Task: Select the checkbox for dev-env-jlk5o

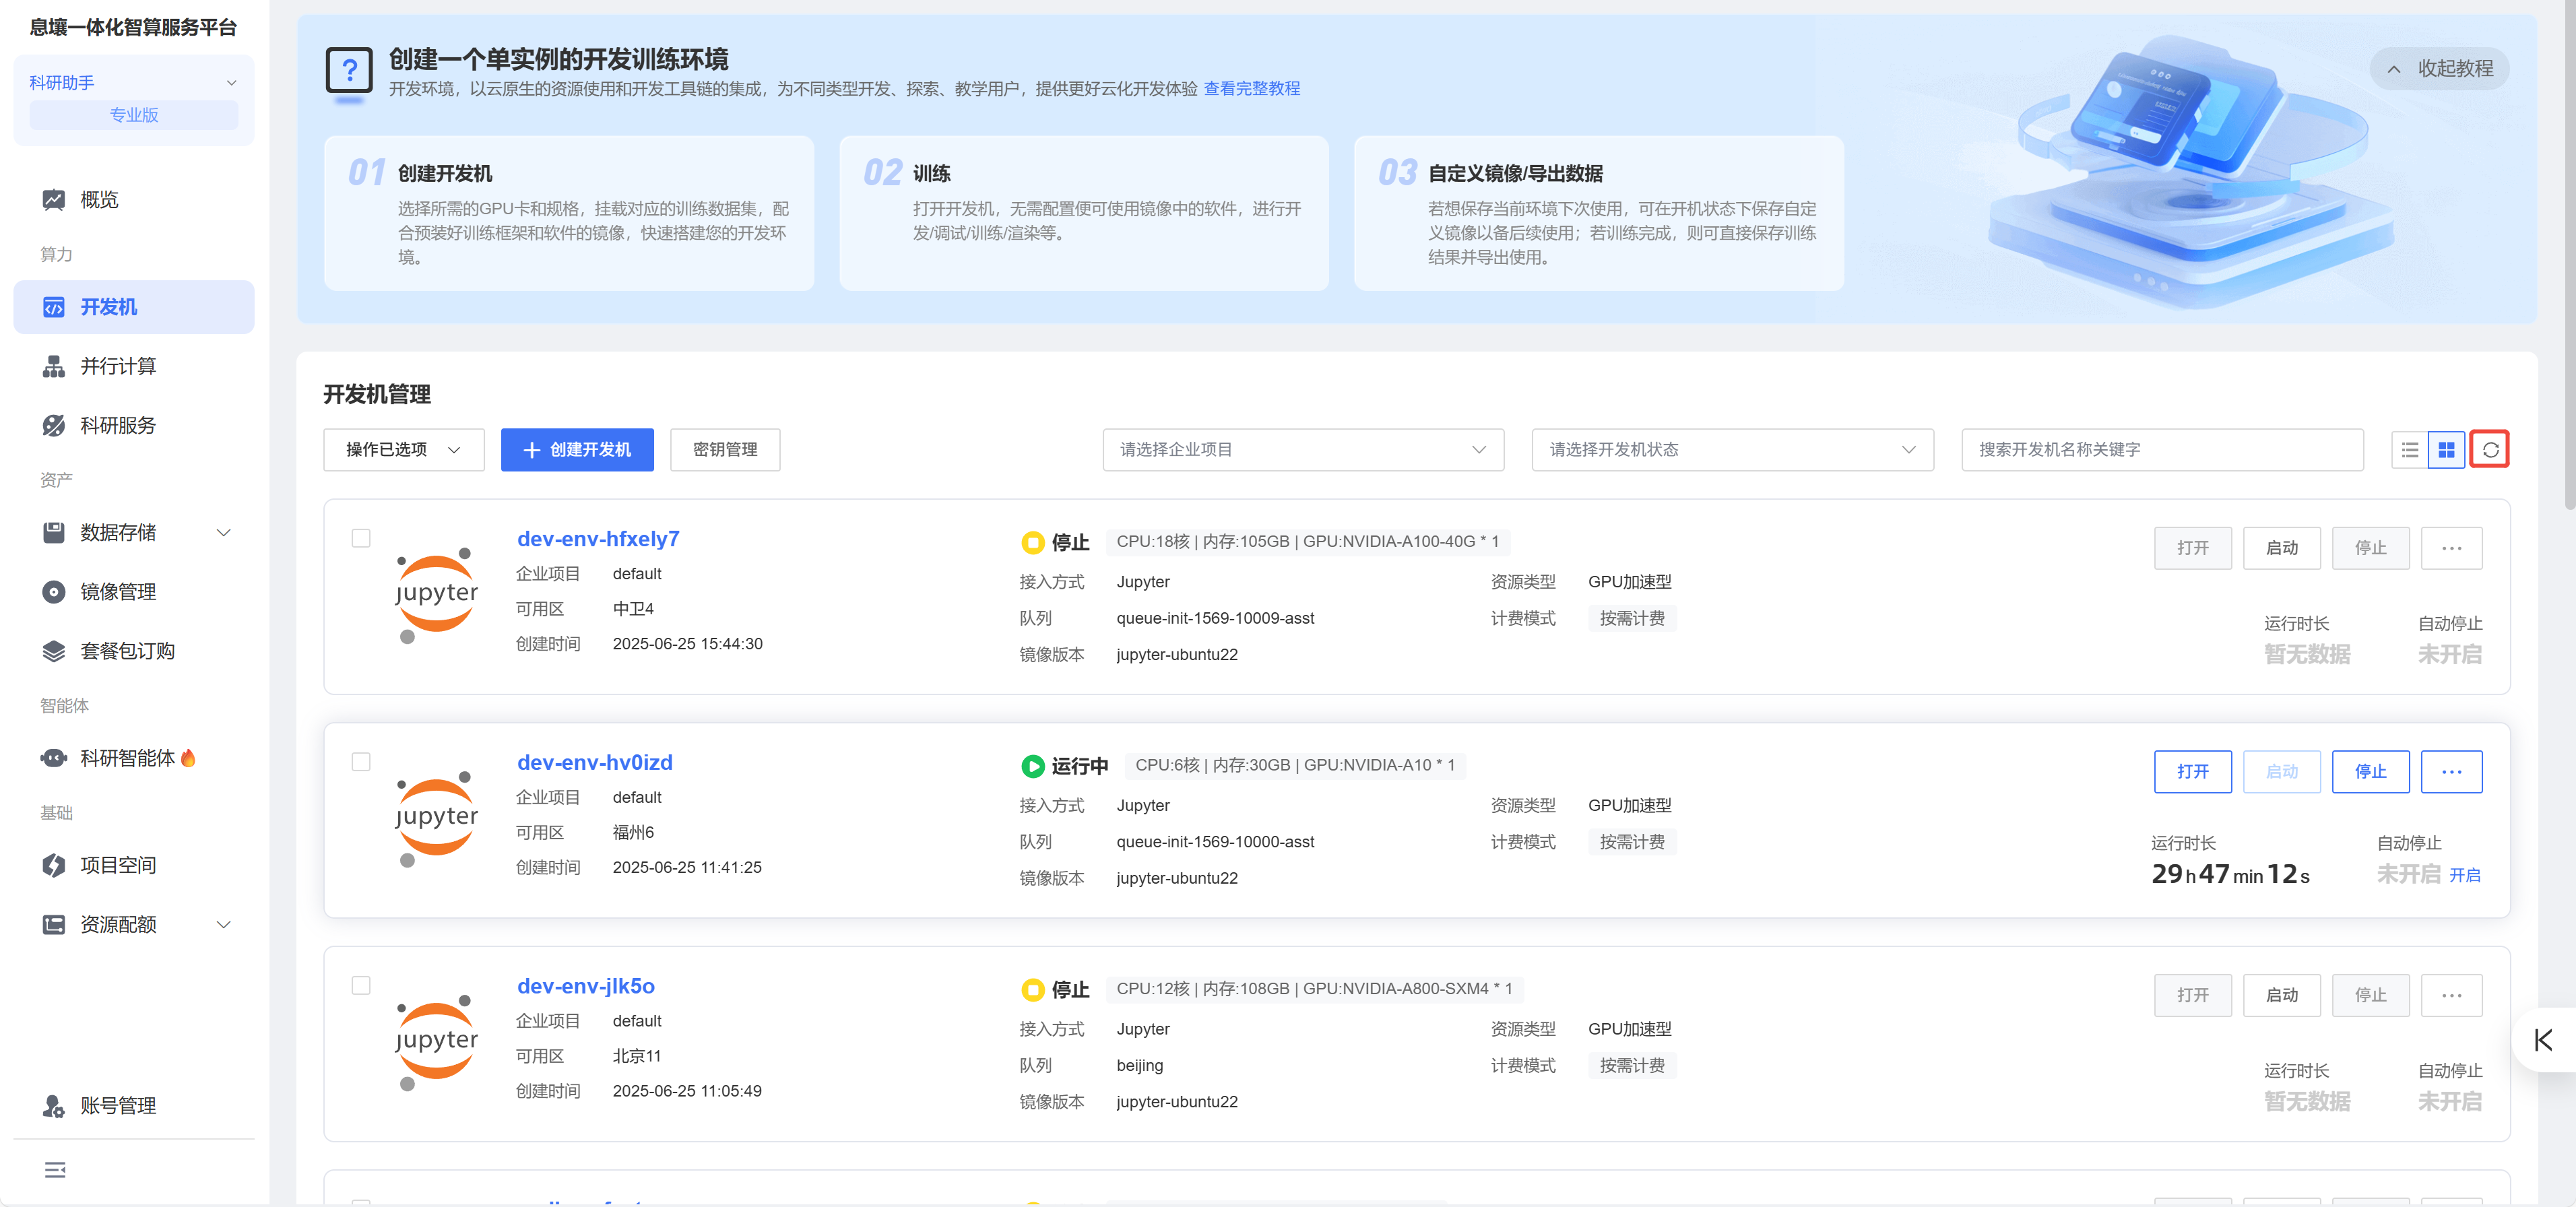Action: tap(361, 986)
